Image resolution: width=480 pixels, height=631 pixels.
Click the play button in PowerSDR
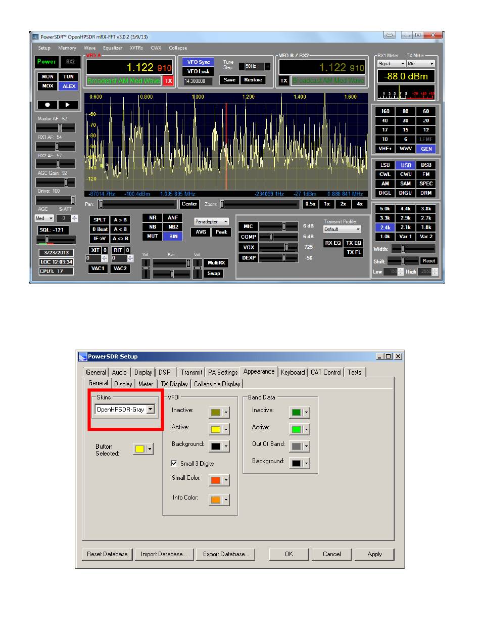click(68, 105)
